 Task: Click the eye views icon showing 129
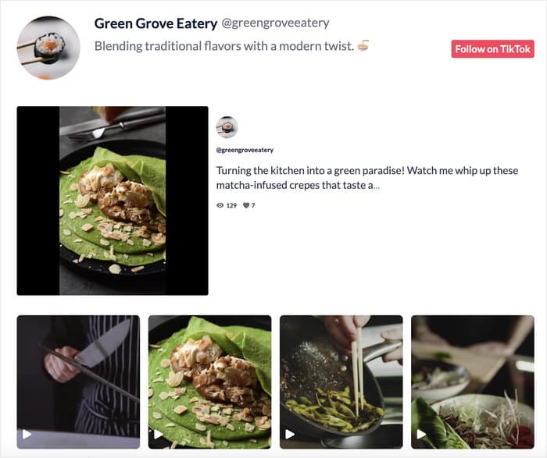[x=220, y=205]
